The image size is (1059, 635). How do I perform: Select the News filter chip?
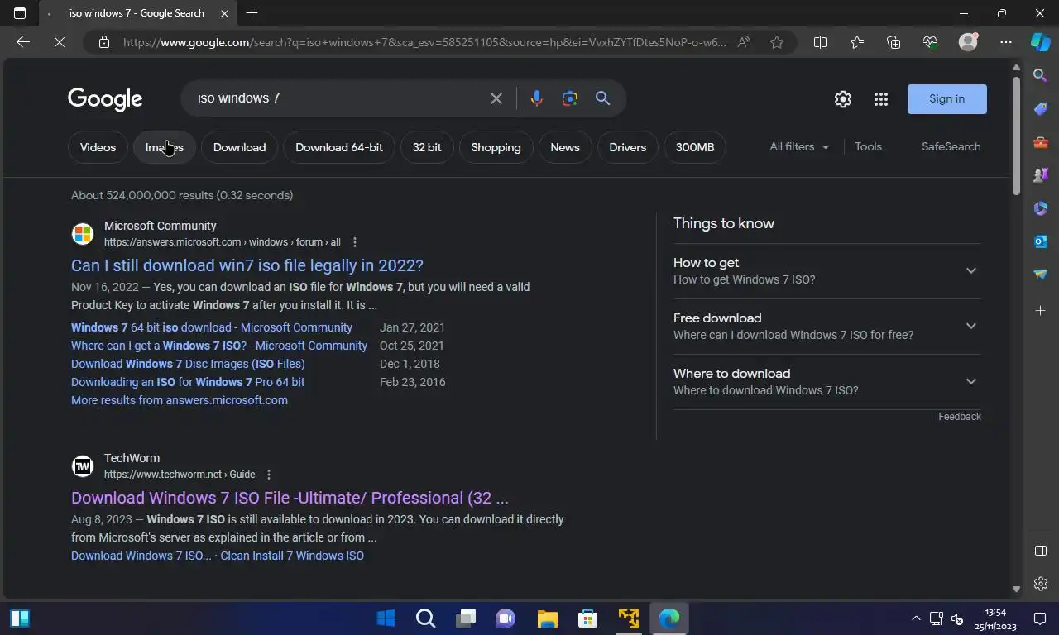[x=565, y=147]
